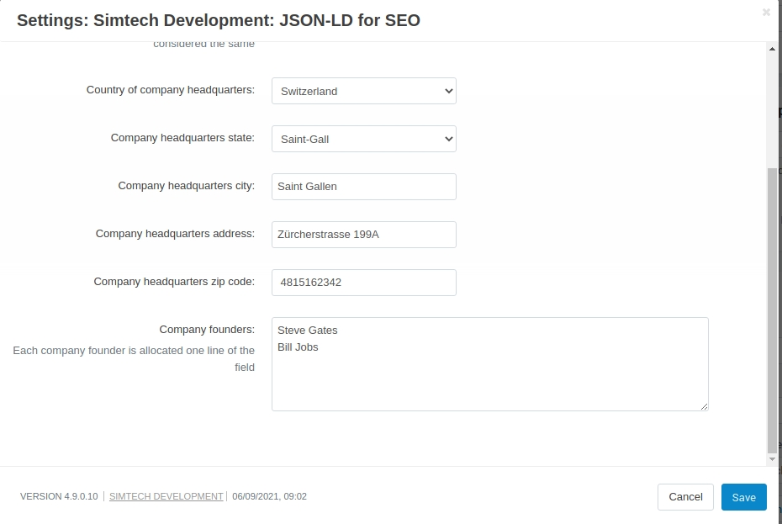Click the vertical scrollbar thumb
Viewport: 782px width, 524px height.
[x=772, y=310]
